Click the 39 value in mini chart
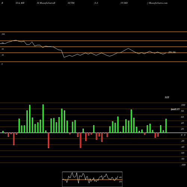Viewport: 187px width, 187px height. [x=120, y=182]
